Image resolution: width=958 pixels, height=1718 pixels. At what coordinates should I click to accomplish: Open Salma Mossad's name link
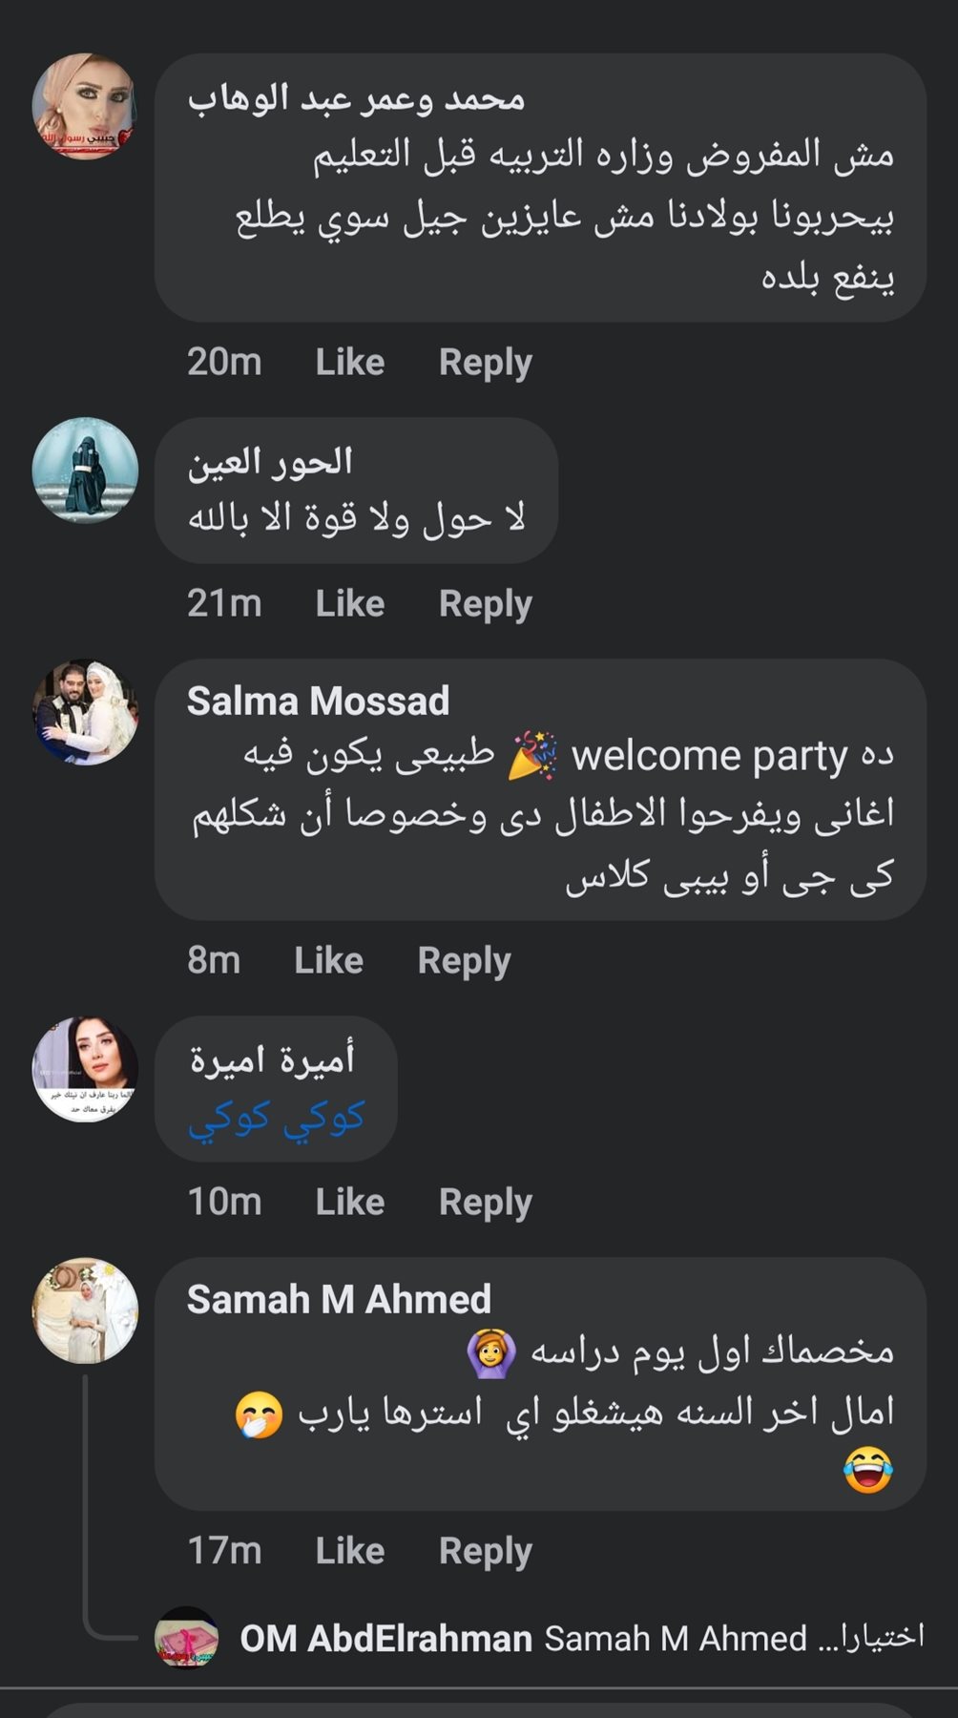(x=318, y=702)
